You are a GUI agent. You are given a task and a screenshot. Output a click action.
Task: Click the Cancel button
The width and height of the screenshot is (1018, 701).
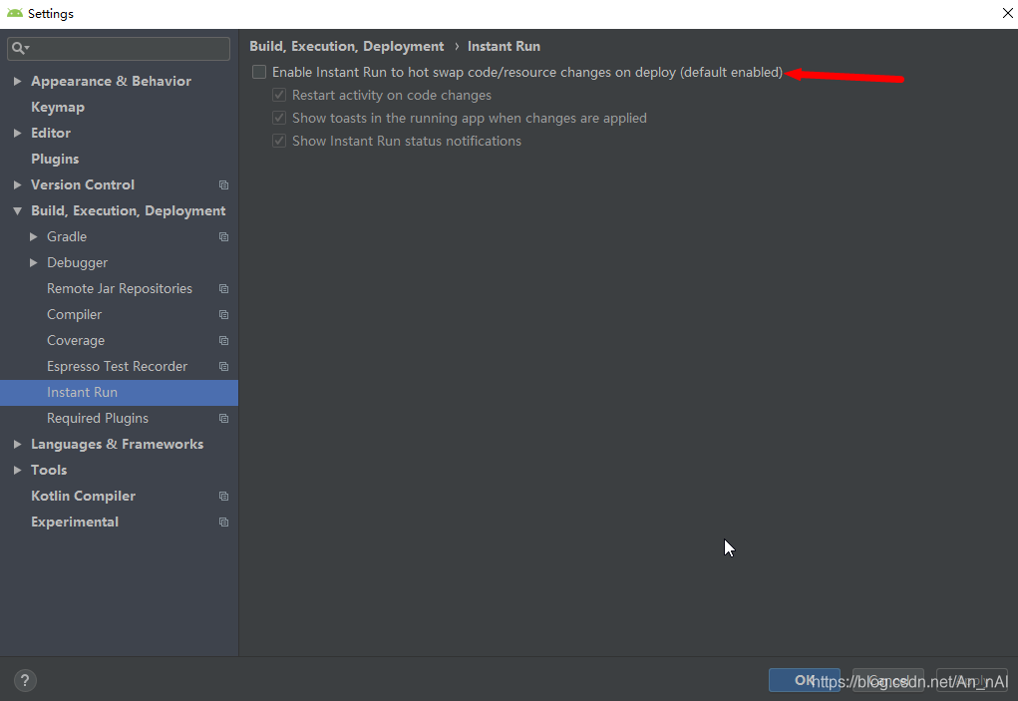[888, 680]
